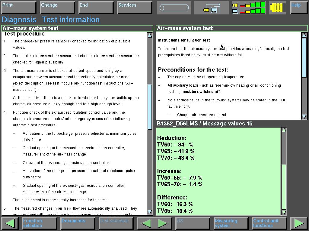The height and width of the screenshot is (231, 309).
Task: Click the diagnostic head connection icon
Action: coord(212,8)
